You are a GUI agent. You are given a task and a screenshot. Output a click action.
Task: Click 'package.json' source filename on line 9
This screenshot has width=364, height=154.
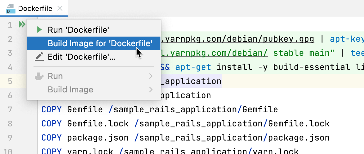98,138
